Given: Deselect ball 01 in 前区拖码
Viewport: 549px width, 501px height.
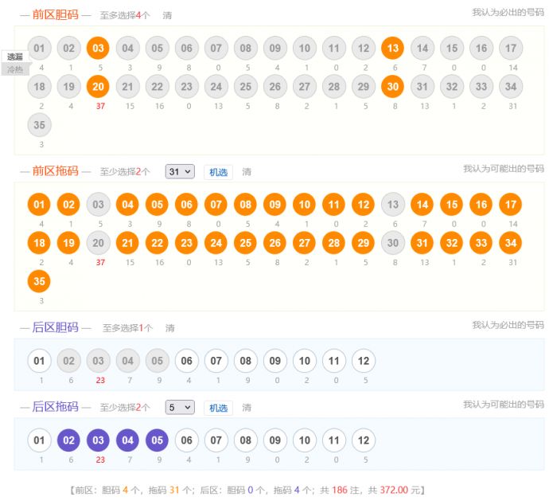Looking at the screenshot, I should 39,205.
